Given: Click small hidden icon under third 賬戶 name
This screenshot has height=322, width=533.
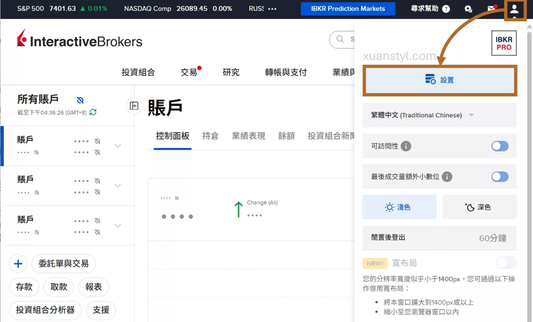Looking at the screenshot, I should (x=37, y=232).
